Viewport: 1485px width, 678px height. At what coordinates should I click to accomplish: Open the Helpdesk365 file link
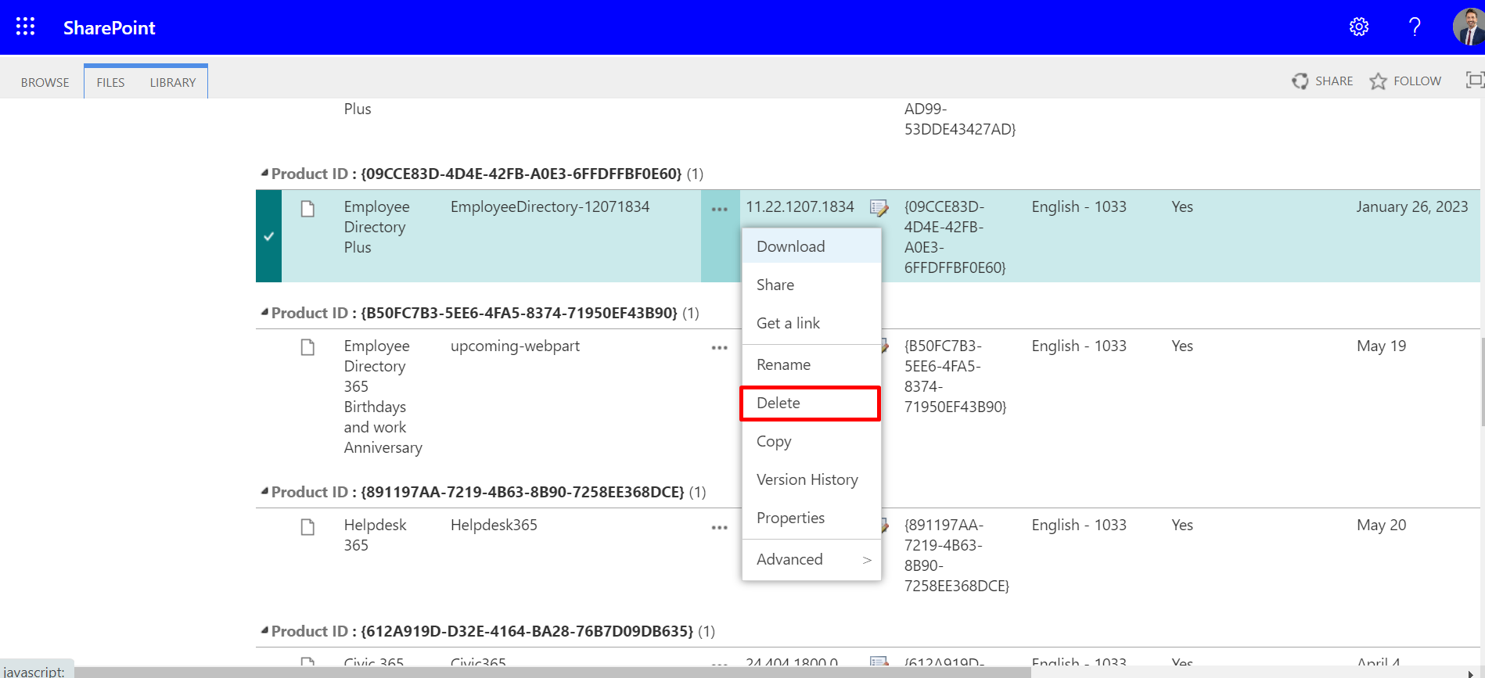coord(494,525)
